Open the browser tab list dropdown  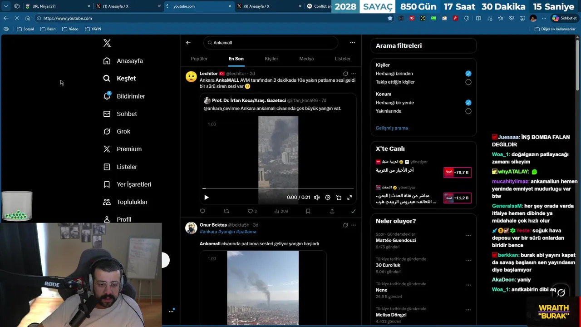point(6,6)
